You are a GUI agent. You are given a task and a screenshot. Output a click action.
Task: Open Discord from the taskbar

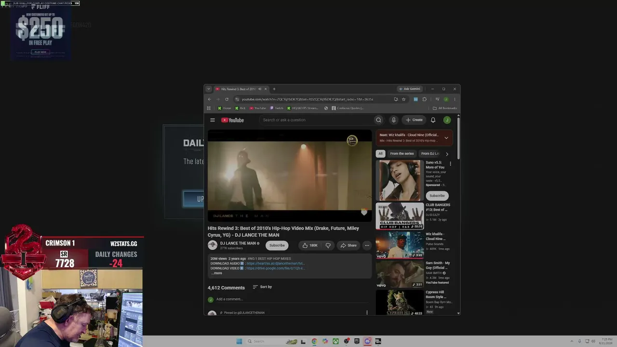[x=367, y=341]
